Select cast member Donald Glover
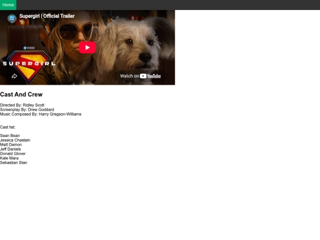Viewport: 320px width, 240px height. pyautogui.click(x=12, y=153)
